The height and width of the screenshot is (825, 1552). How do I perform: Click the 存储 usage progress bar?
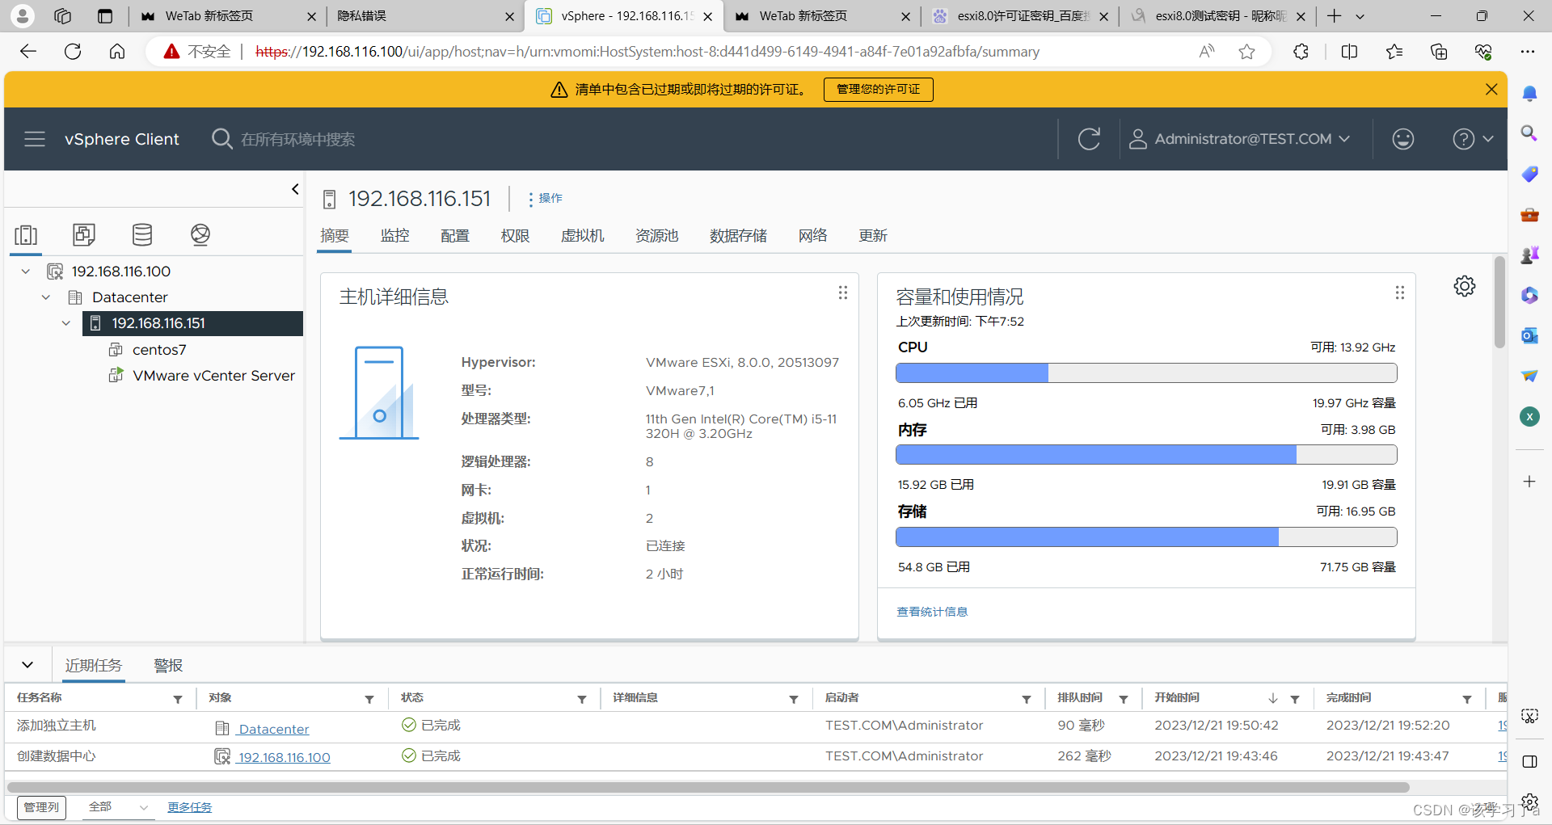click(x=1146, y=537)
